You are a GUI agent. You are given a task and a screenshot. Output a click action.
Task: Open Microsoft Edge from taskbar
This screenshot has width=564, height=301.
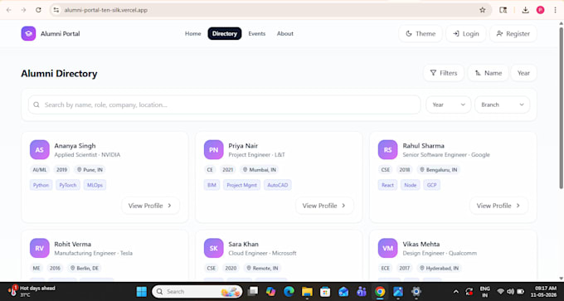289,292
